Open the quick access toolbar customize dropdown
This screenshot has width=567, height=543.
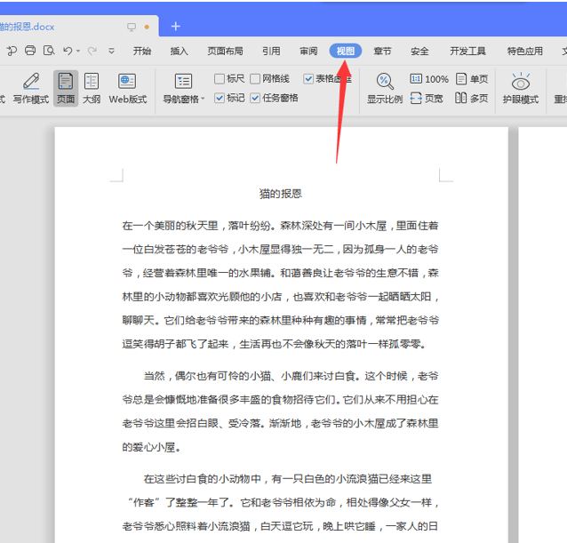[x=111, y=51]
